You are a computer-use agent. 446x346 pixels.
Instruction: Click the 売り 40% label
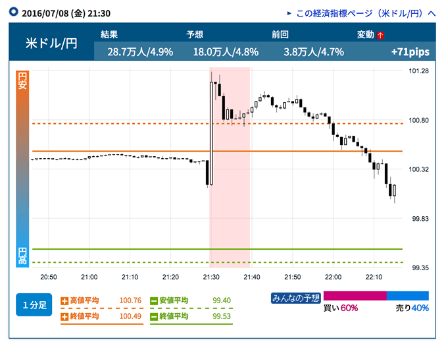click(x=412, y=308)
